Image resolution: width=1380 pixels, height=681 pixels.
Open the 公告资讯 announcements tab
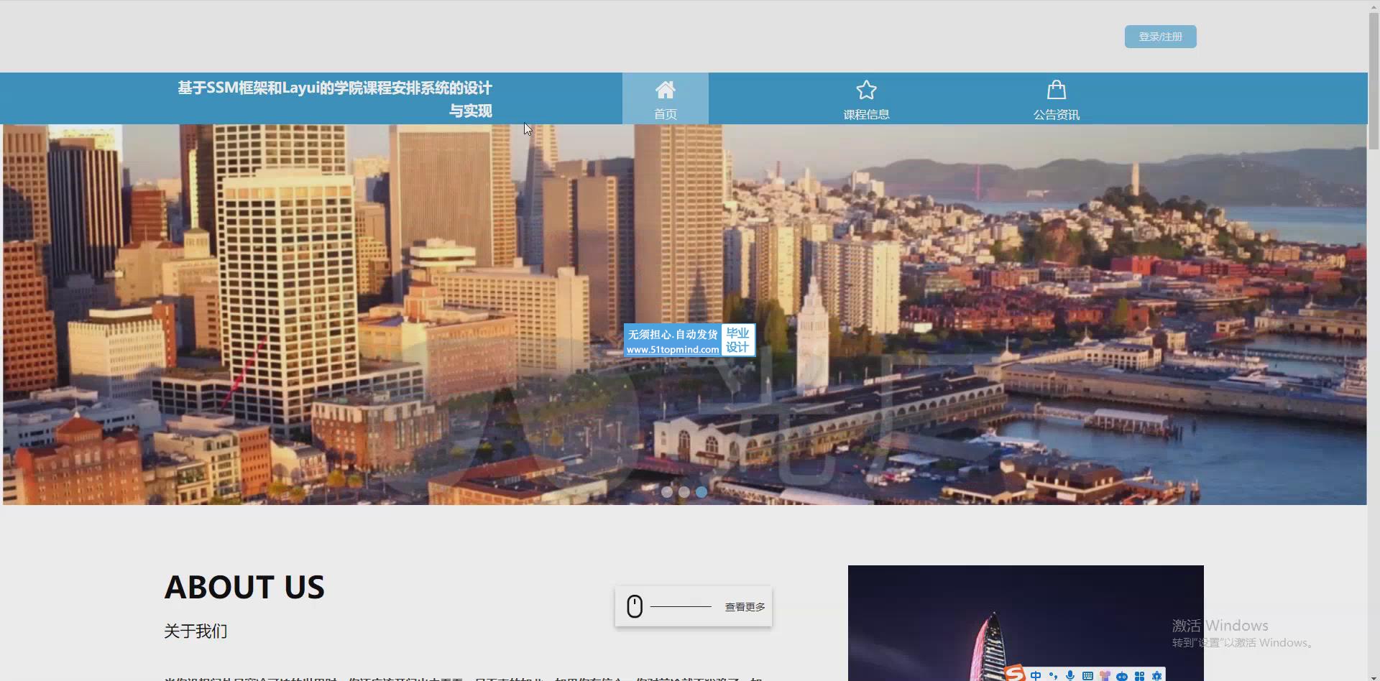1056,114
